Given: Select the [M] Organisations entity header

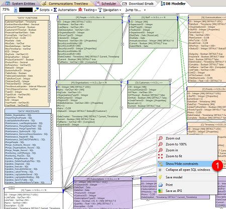Looking at the screenshot, I should click(89, 83).
